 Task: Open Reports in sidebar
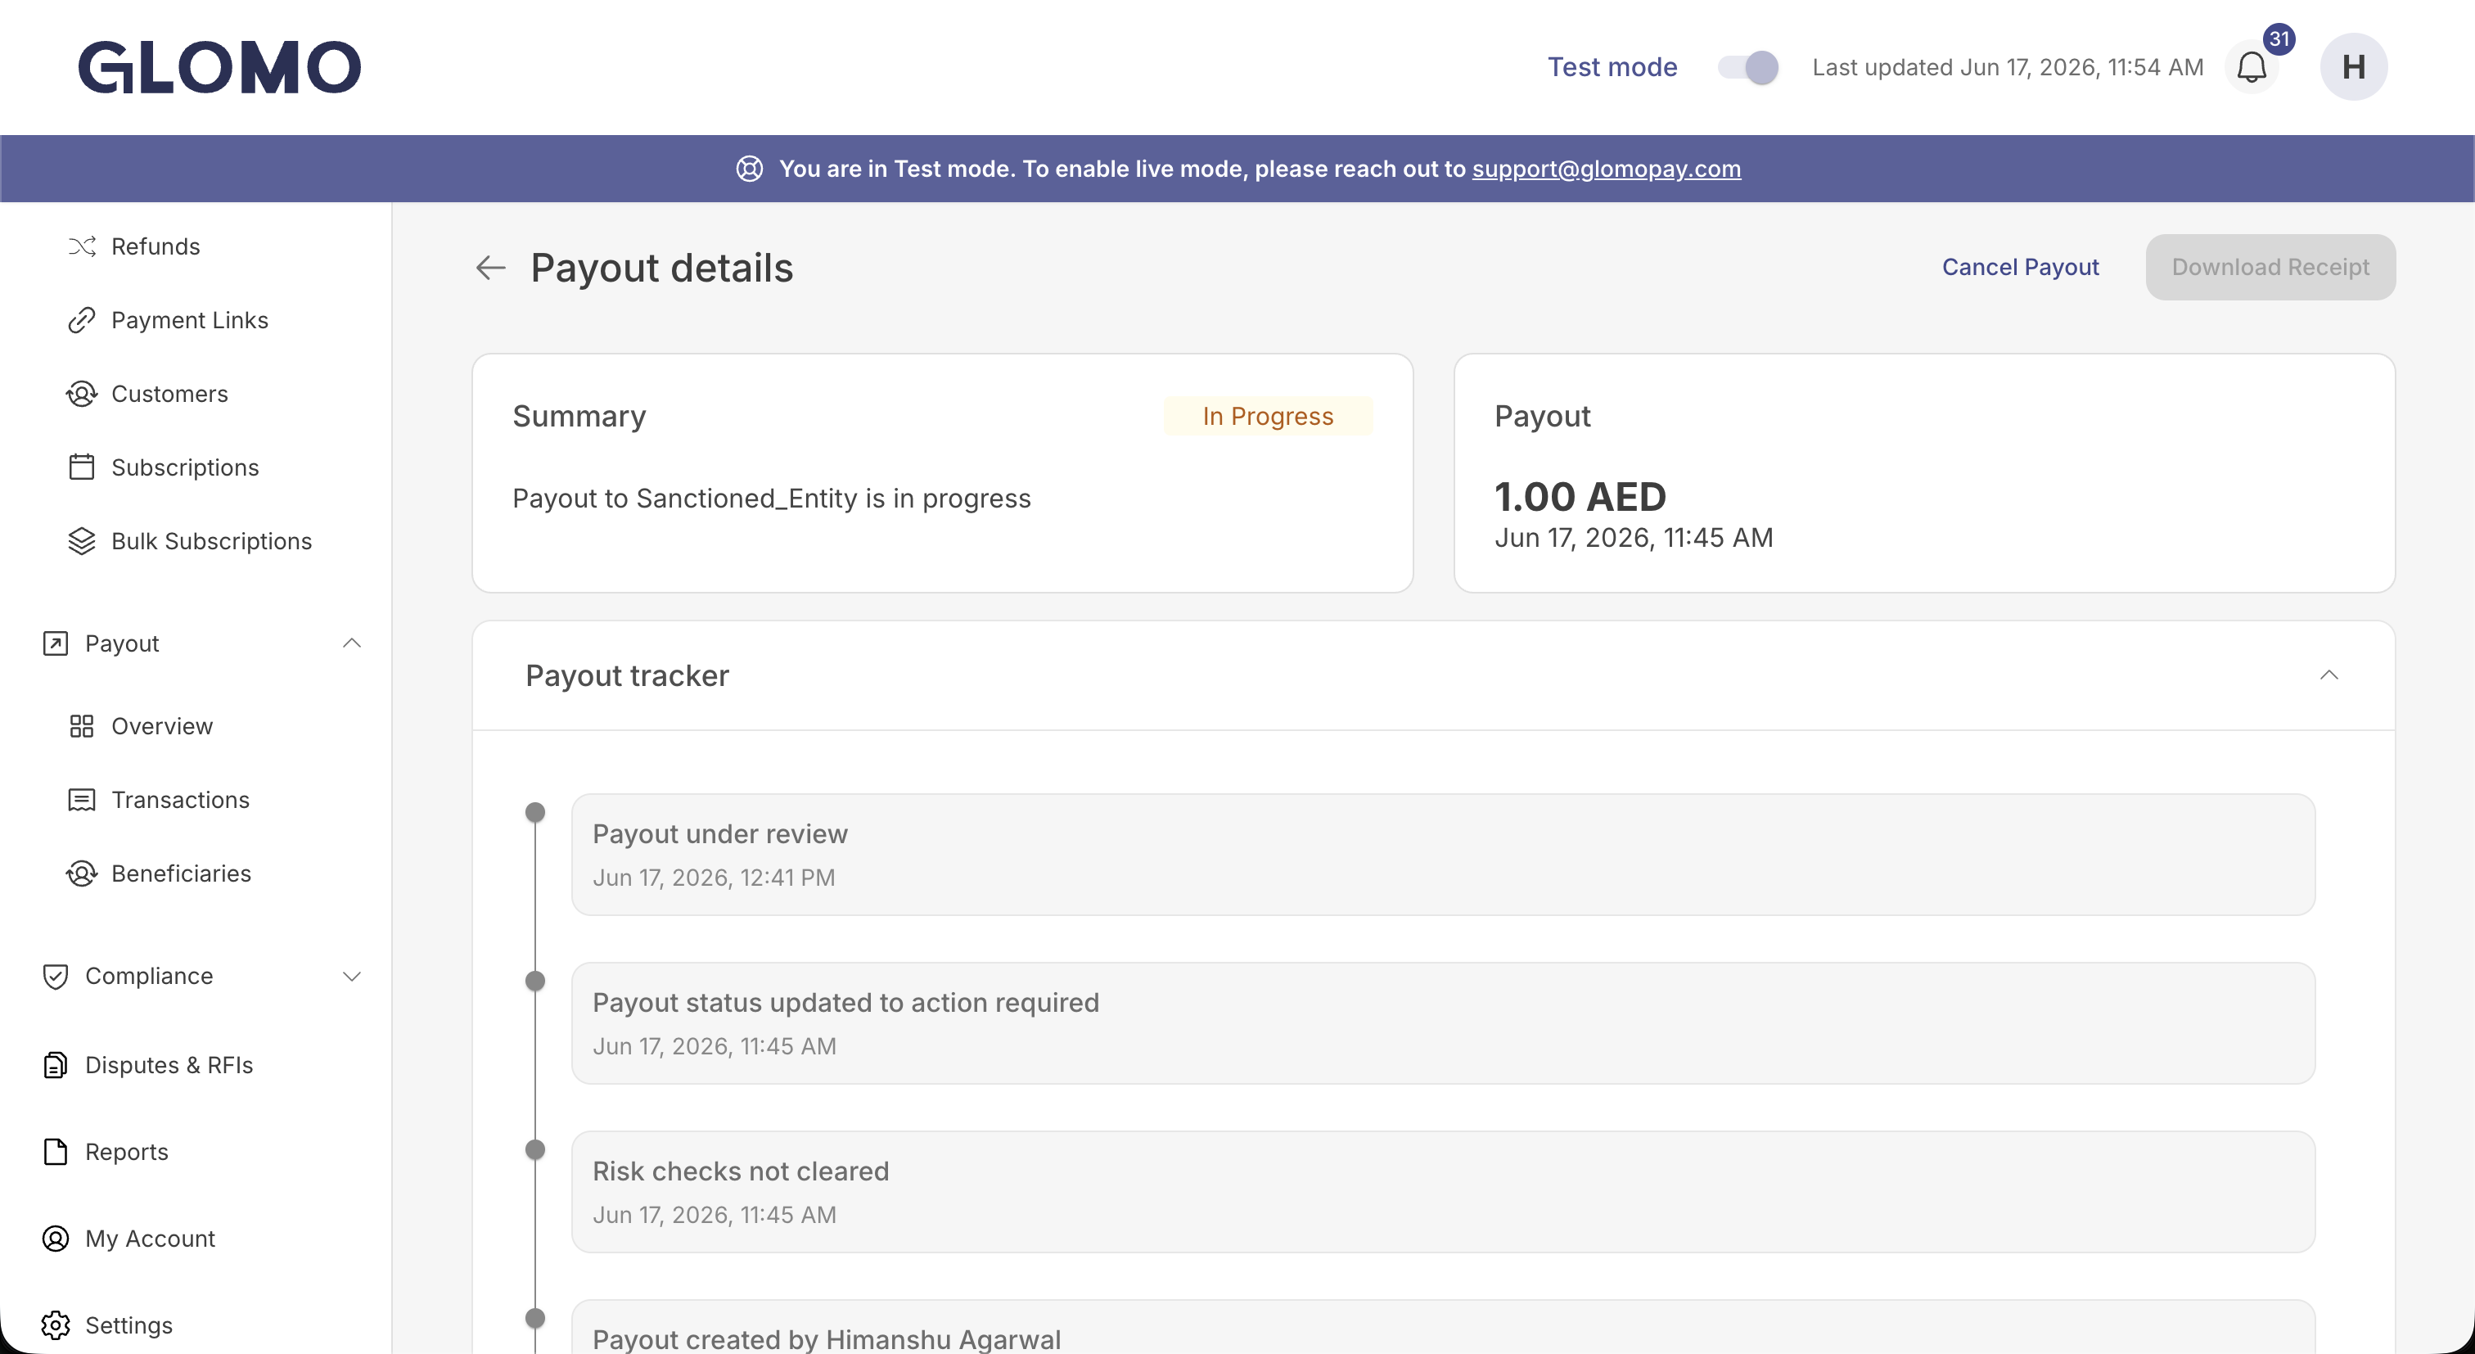click(127, 1152)
